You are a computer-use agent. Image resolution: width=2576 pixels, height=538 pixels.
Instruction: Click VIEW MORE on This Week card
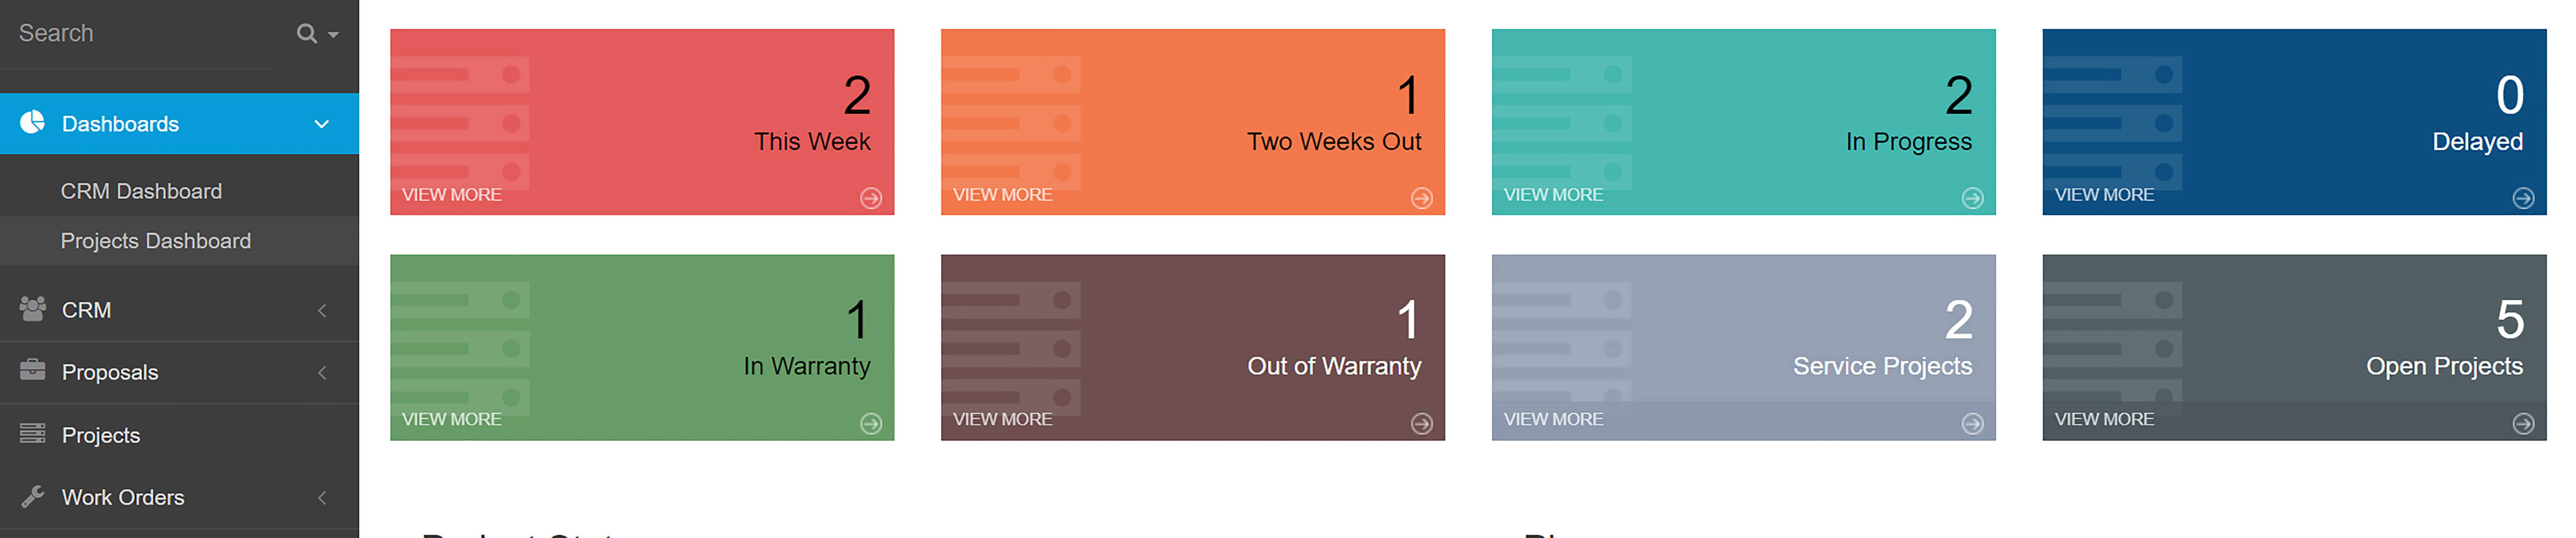(452, 195)
